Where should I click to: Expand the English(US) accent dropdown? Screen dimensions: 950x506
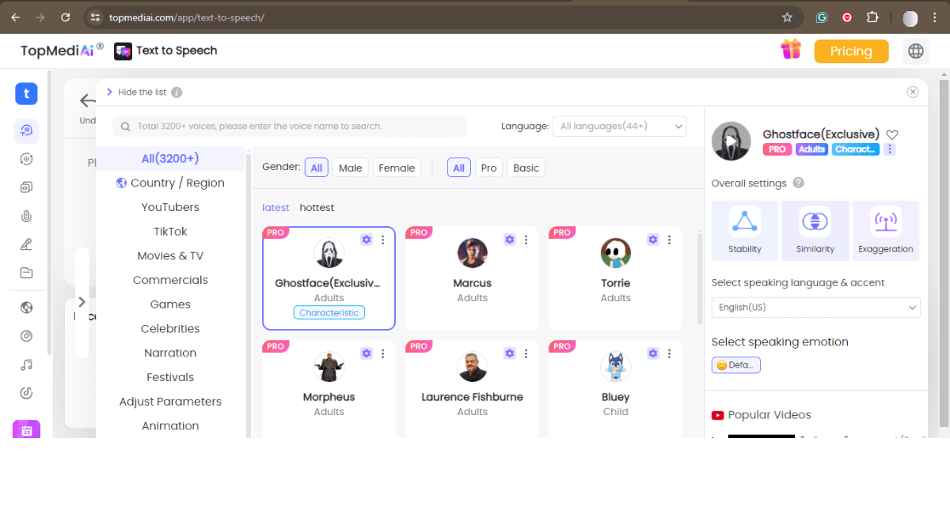pos(815,308)
